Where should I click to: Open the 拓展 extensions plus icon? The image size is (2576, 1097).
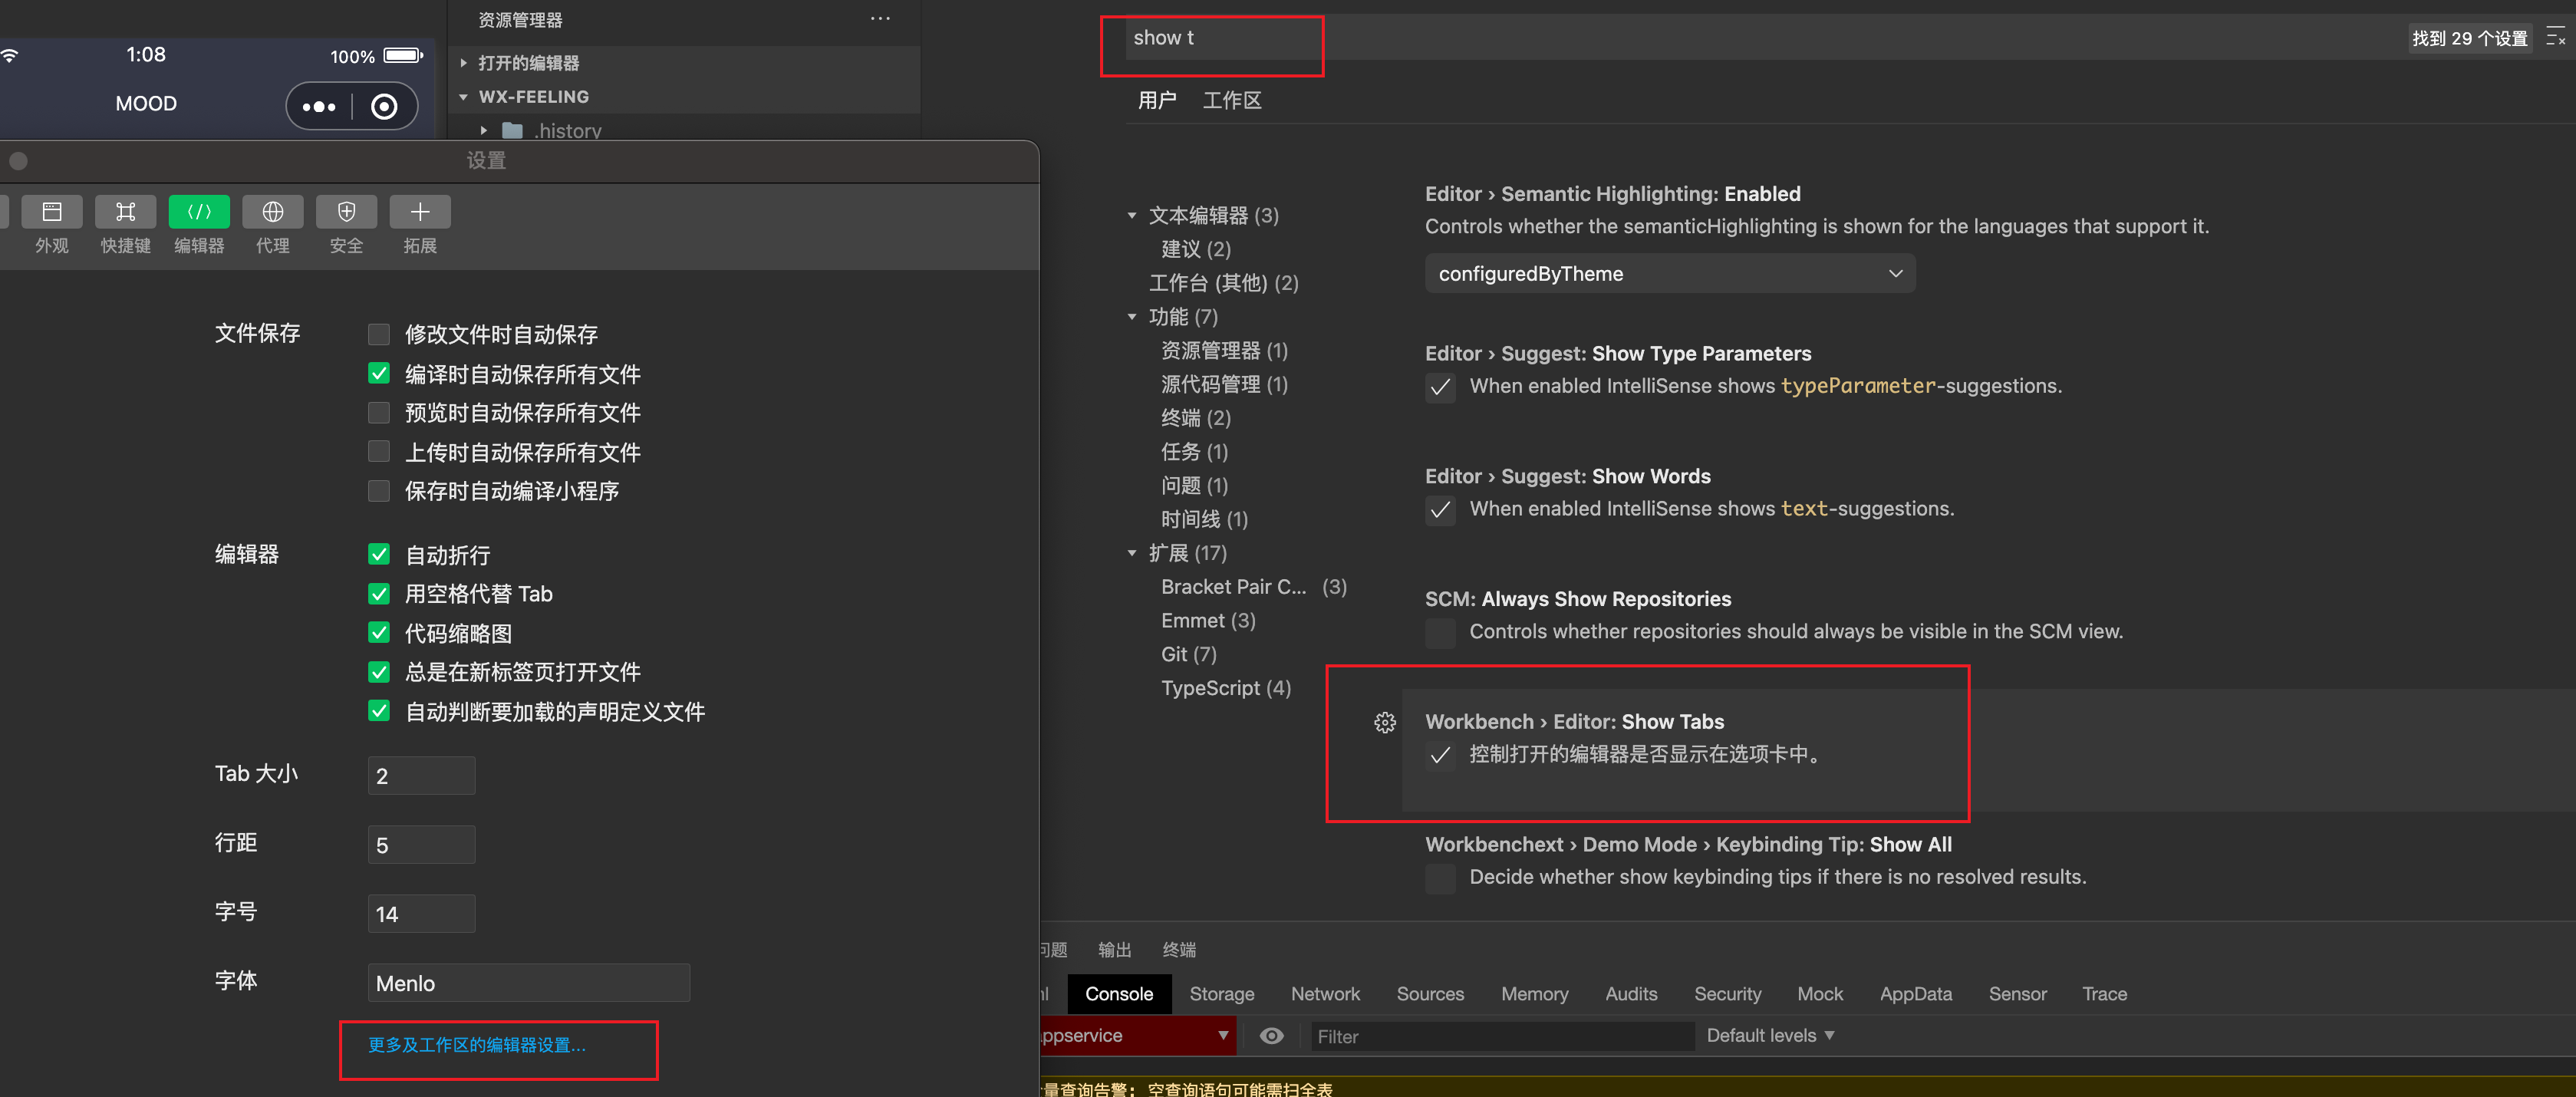(420, 212)
